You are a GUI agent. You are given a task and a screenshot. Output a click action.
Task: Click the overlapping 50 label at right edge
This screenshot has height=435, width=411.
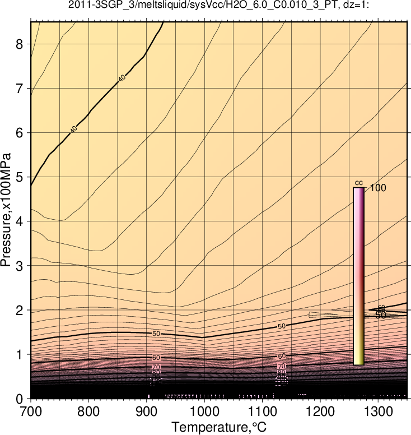(x=381, y=315)
